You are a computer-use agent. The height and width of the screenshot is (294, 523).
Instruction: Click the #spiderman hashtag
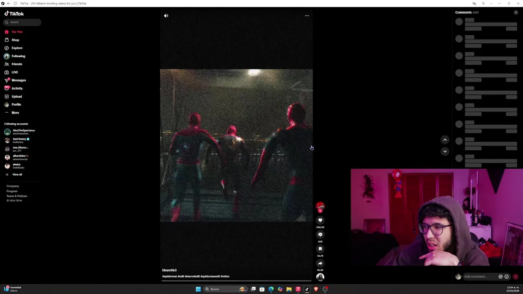pos(170,276)
